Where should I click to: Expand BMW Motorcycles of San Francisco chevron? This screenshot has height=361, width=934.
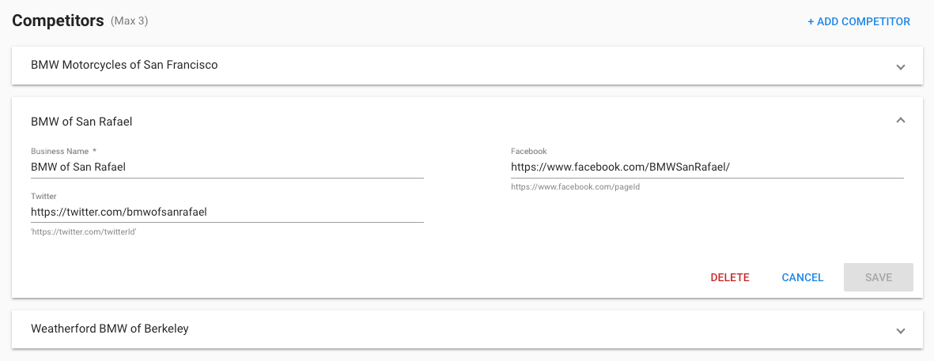[x=901, y=66]
